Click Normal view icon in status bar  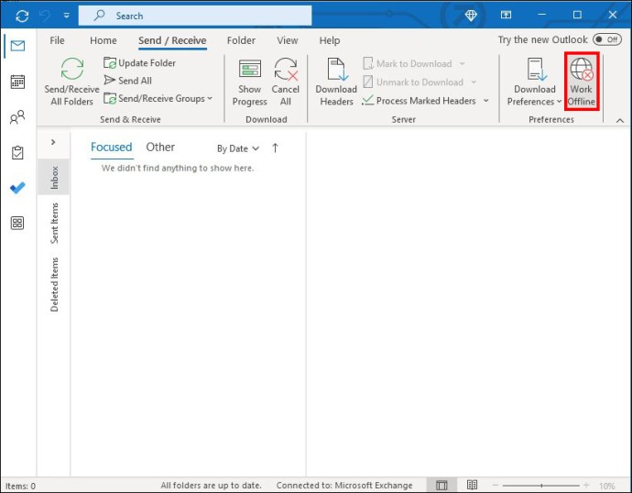pos(441,485)
